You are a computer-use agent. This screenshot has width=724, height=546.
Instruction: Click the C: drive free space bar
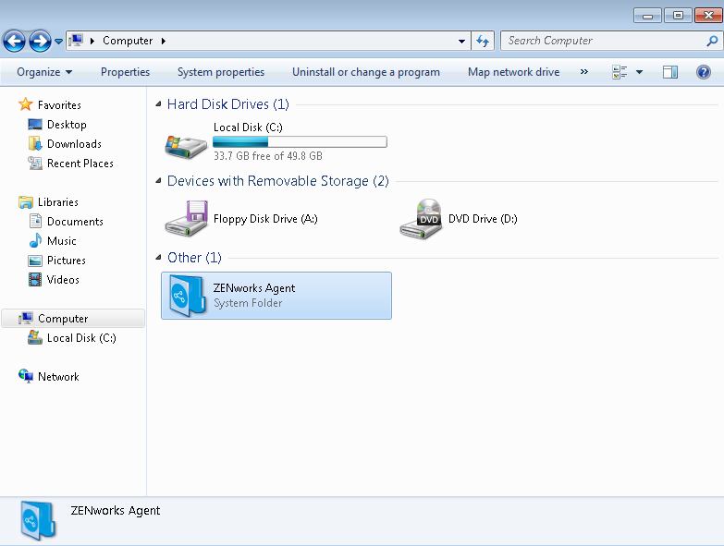[x=300, y=141]
